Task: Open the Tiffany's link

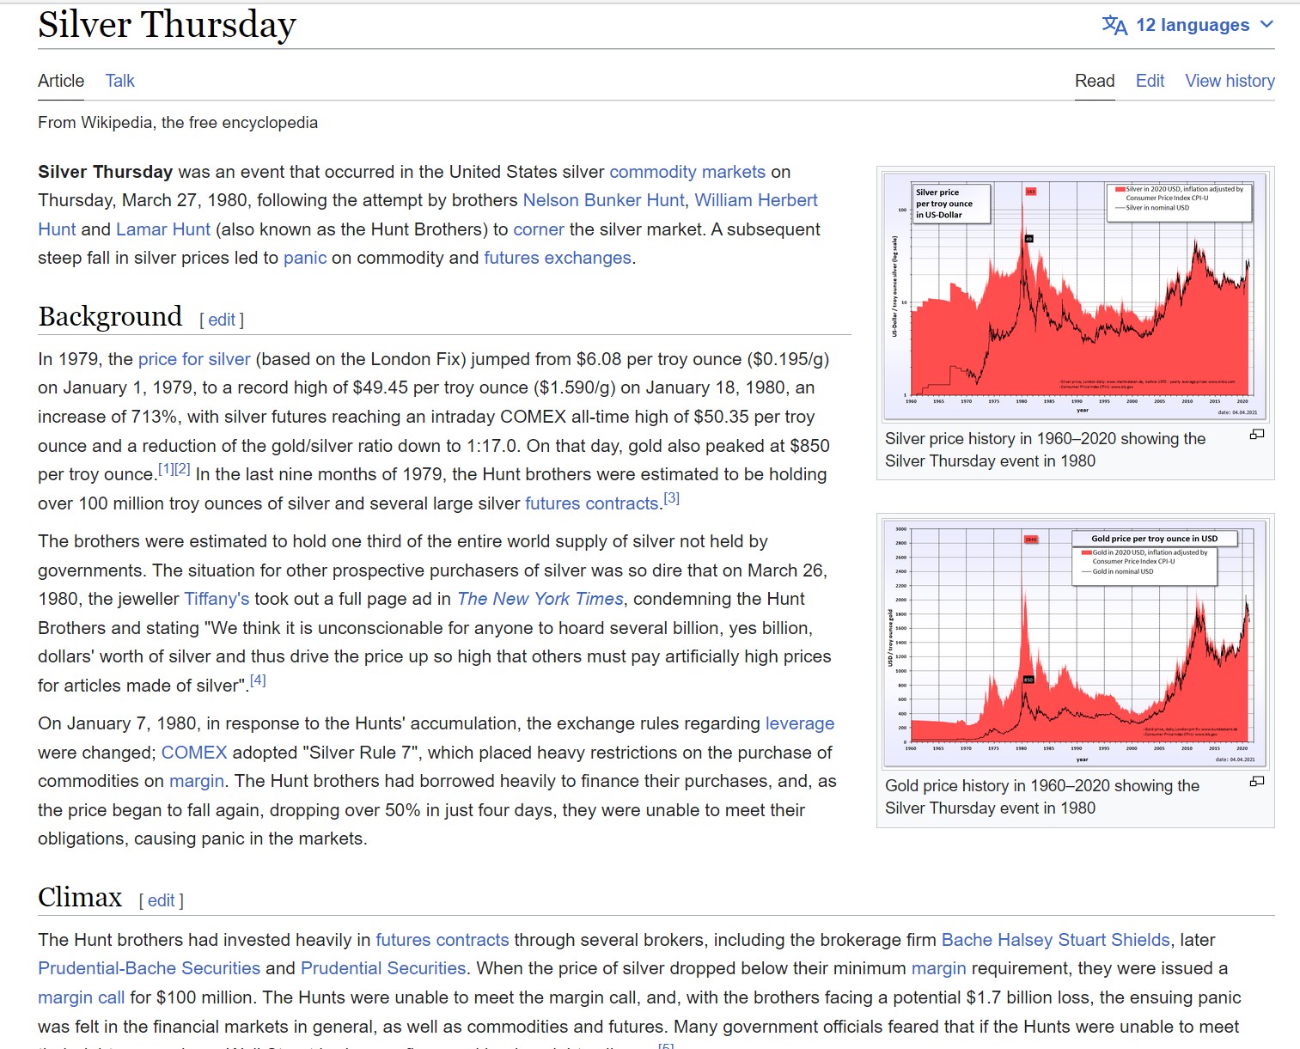Action: [217, 599]
